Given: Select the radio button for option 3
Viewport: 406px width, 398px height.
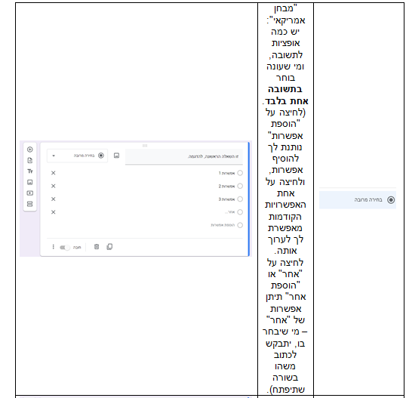Looking at the screenshot, I should click(x=240, y=199).
